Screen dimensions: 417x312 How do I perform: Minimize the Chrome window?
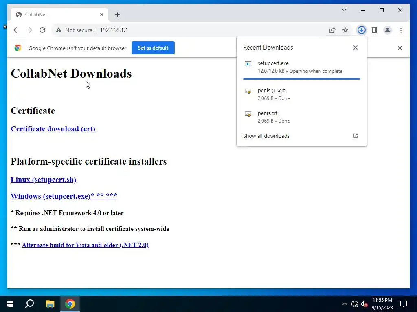click(363, 10)
